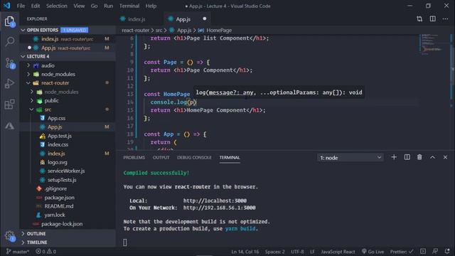Open the Azure view icon in activity bar
The width and height of the screenshot is (455, 256).
tap(9, 126)
